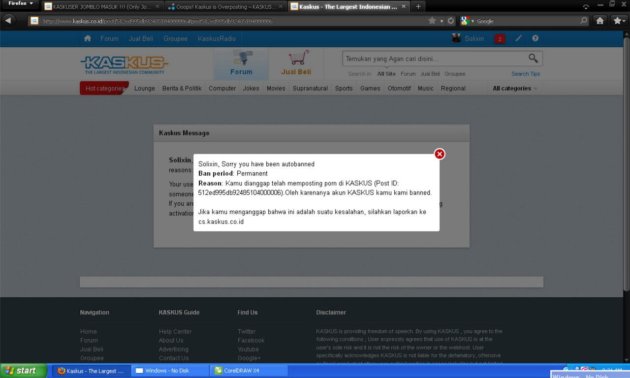The image size is (630, 378).
Task: Switch to Windows - No Disk taskbar item
Action: (x=169, y=371)
